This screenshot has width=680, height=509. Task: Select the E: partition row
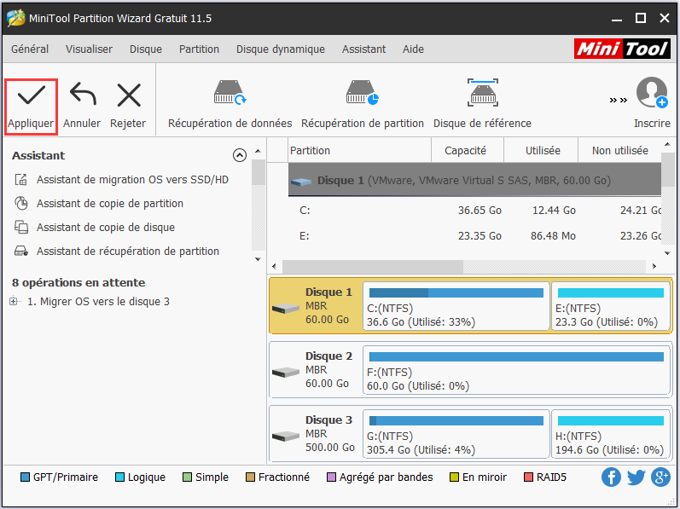[474, 235]
